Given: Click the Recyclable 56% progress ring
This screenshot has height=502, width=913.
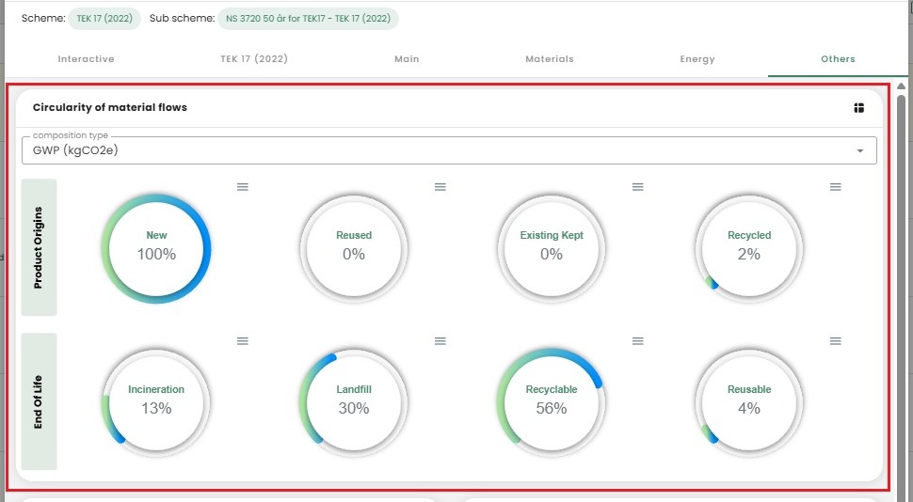Looking at the screenshot, I should click(x=552, y=401).
